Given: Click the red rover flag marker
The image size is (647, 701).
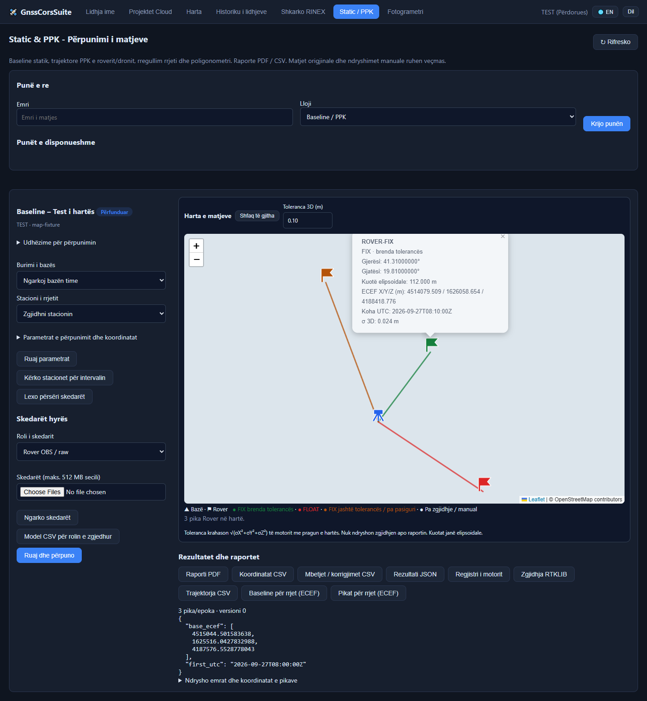Looking at the screenshot, I should [484, 484].
